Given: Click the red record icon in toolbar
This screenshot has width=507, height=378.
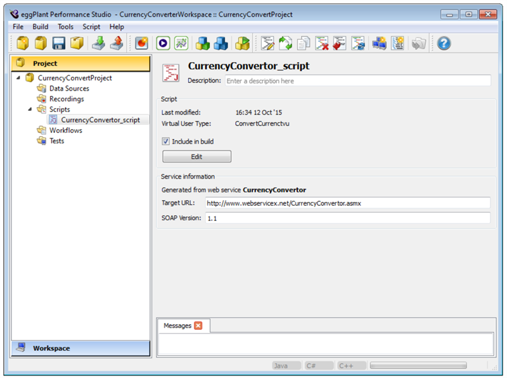Looking at the screenshot, I should point(142,43).
